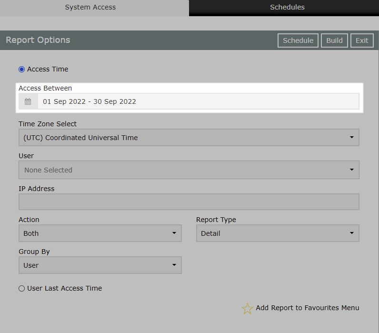Select the User Last Access Time option

point(22,288)
